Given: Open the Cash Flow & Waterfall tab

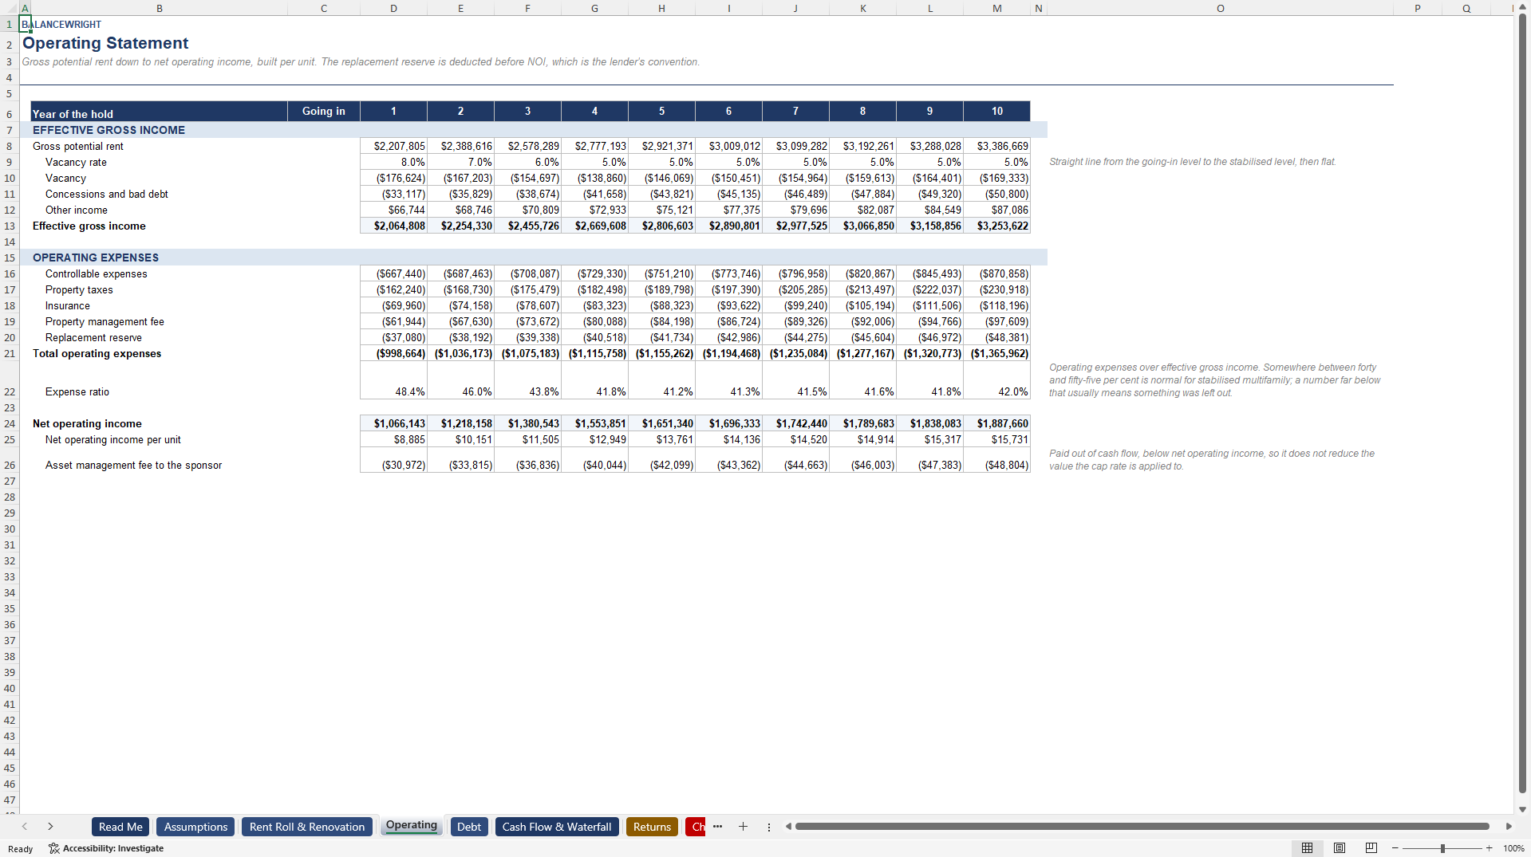Looking at the screenshot, I should click(x=557, y=827).
